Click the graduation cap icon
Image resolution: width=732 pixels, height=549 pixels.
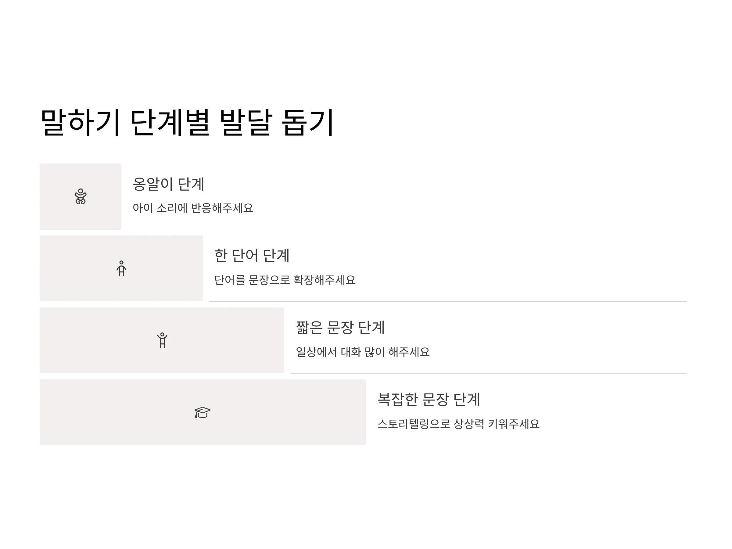point(203,412)
